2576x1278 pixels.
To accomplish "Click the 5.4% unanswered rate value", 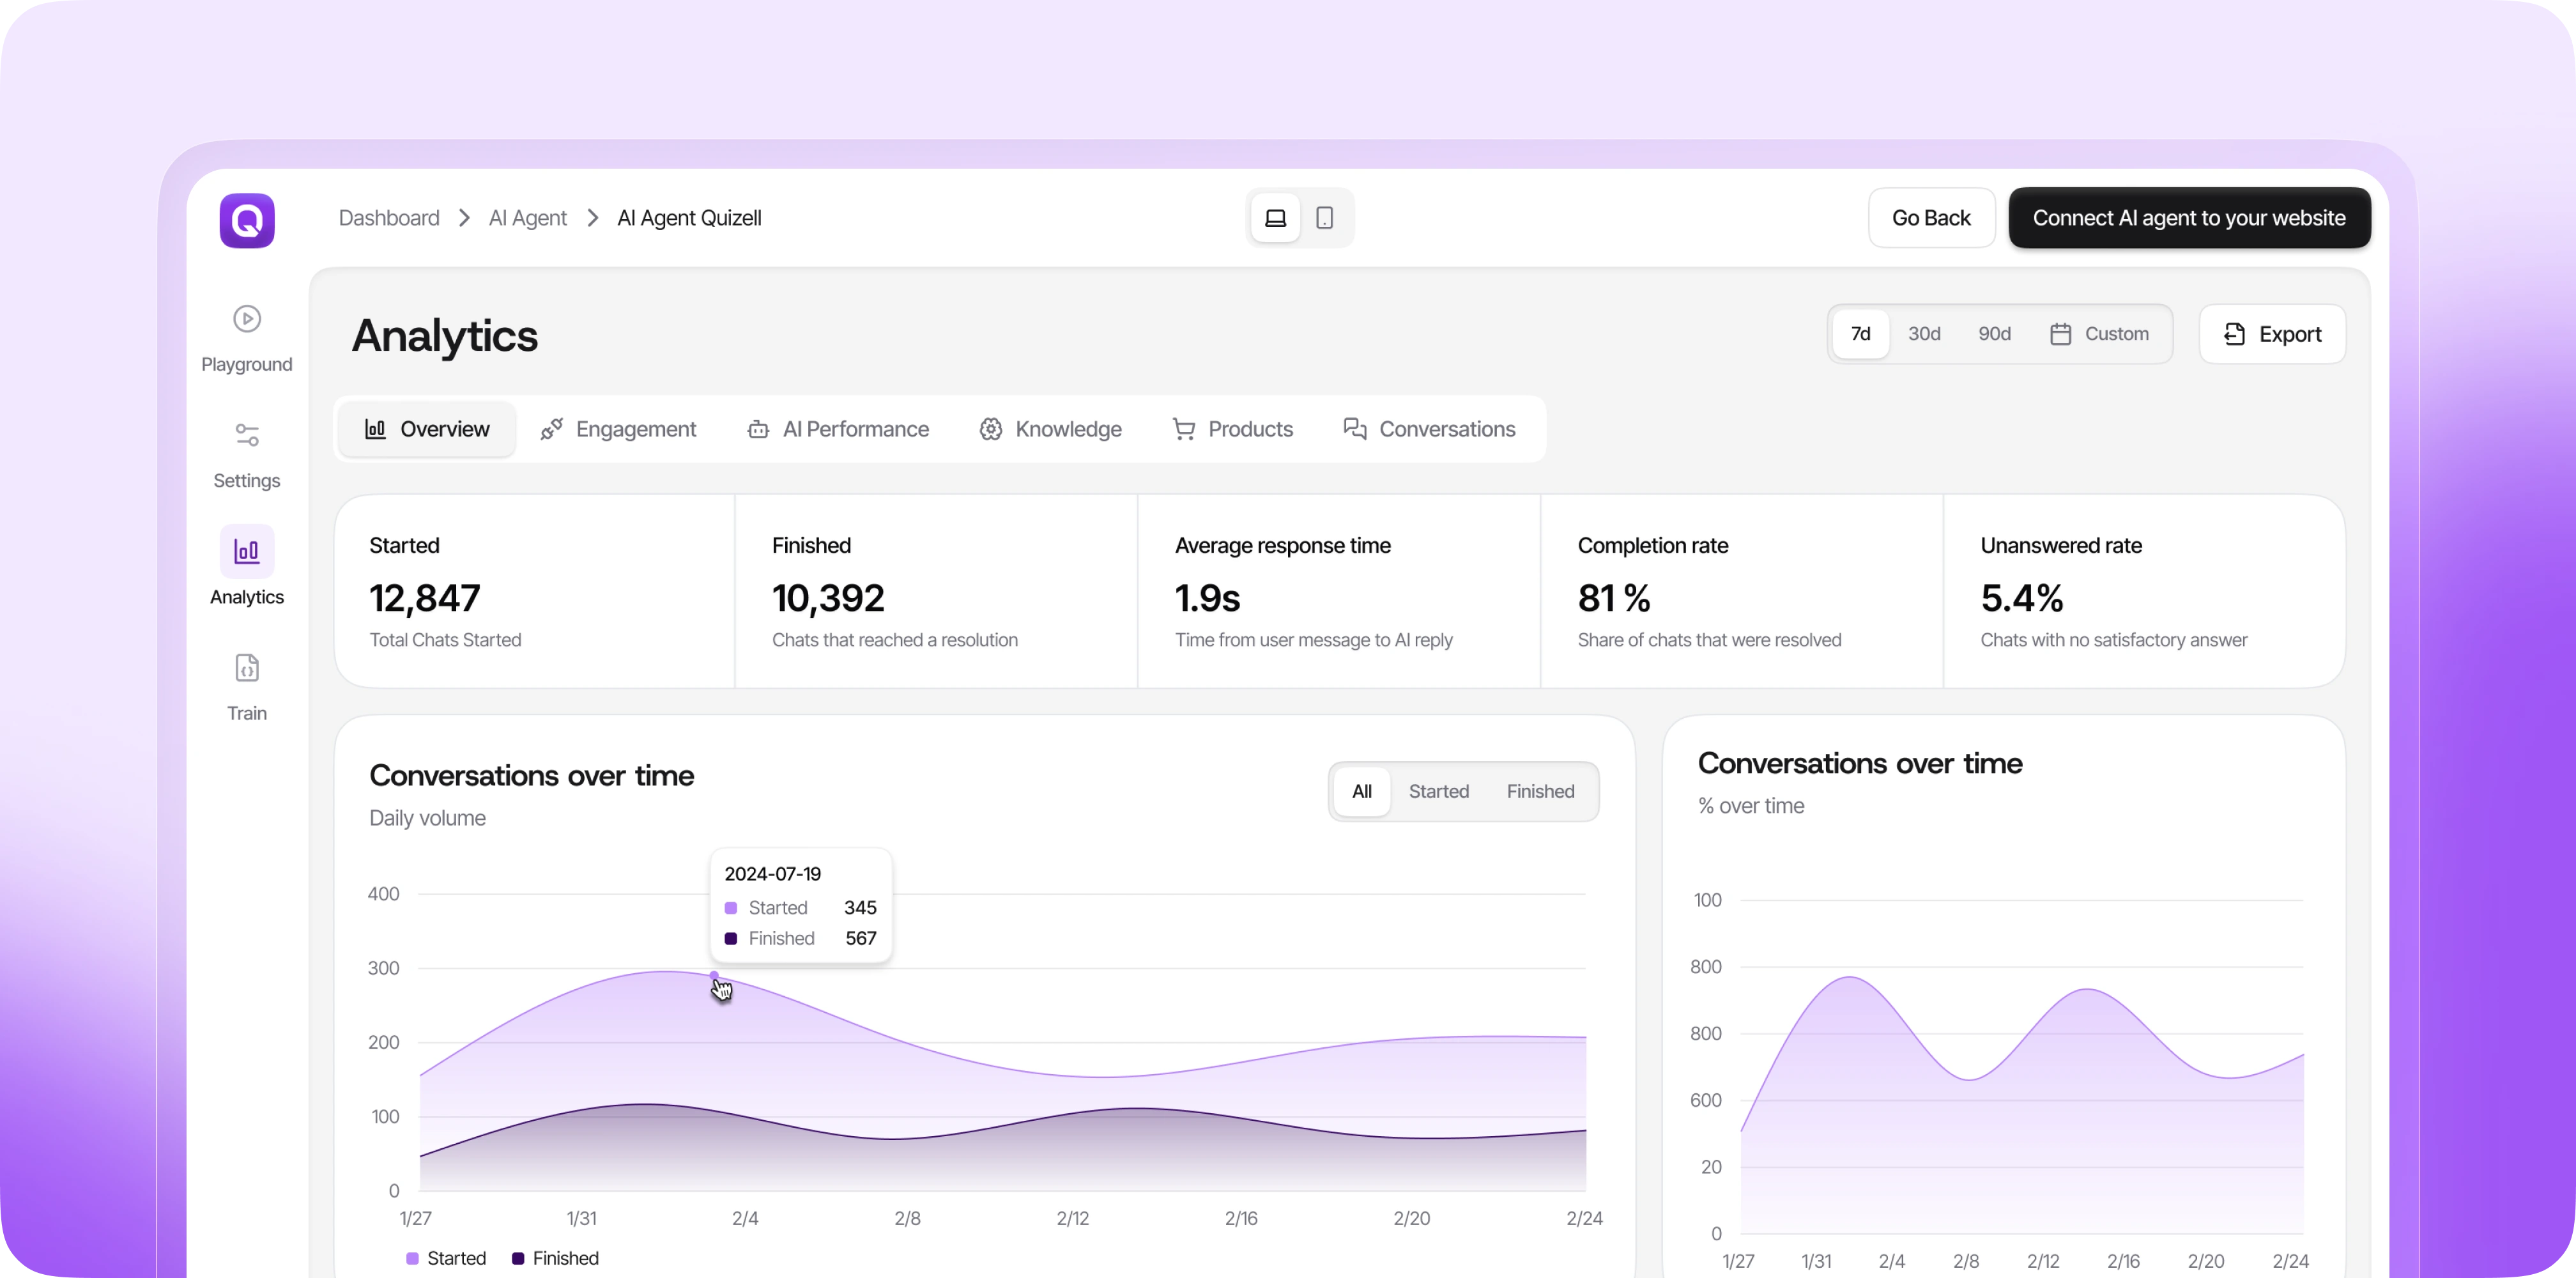I will (2022, 598).
